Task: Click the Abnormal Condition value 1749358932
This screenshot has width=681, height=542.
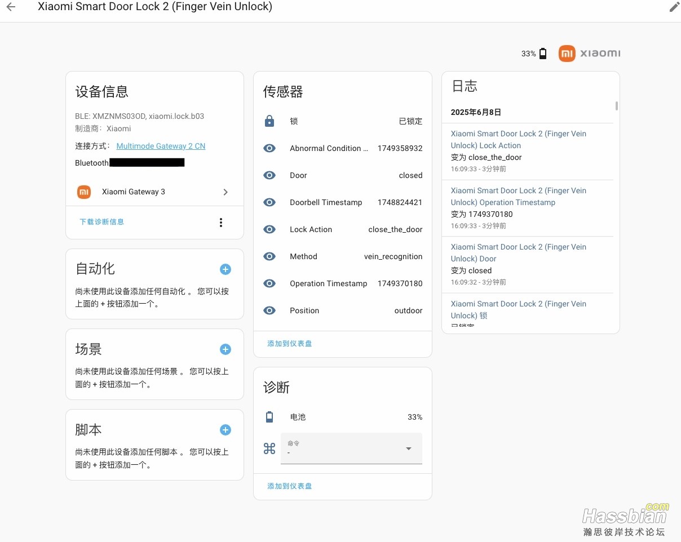Action: point(400,148)
